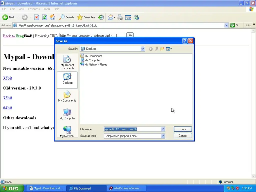Click the Save As help question mark button
The height and width of the screenshot is (192, 256).
click(x=185, y=41)
